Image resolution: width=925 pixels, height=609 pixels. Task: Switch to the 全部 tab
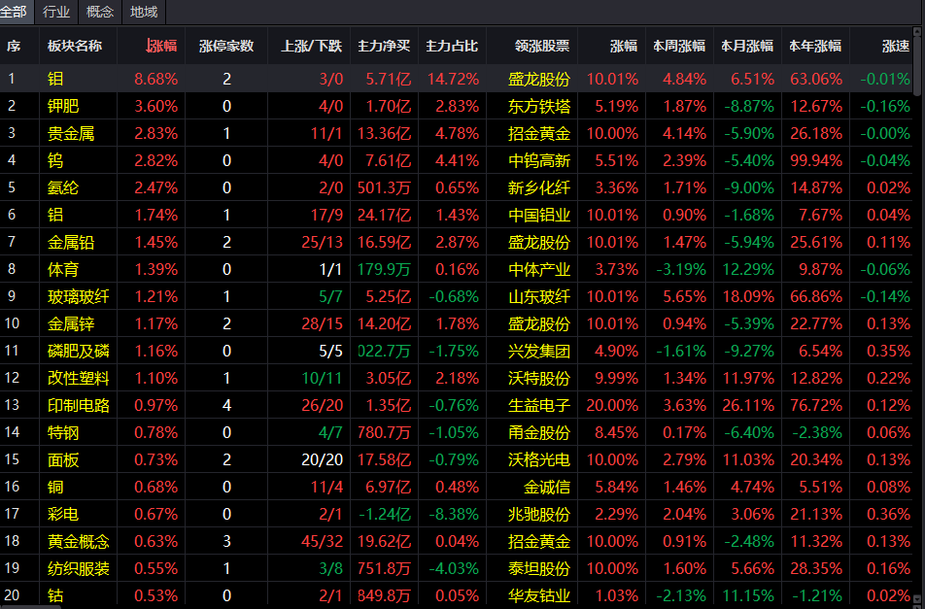point(16,12)
